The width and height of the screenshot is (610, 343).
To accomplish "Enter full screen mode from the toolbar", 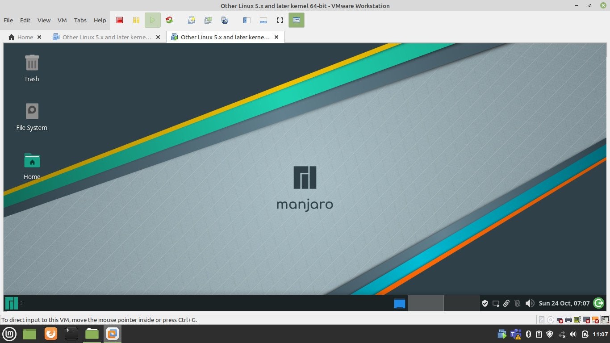I will pyautogui.click(x=280, y=20).
